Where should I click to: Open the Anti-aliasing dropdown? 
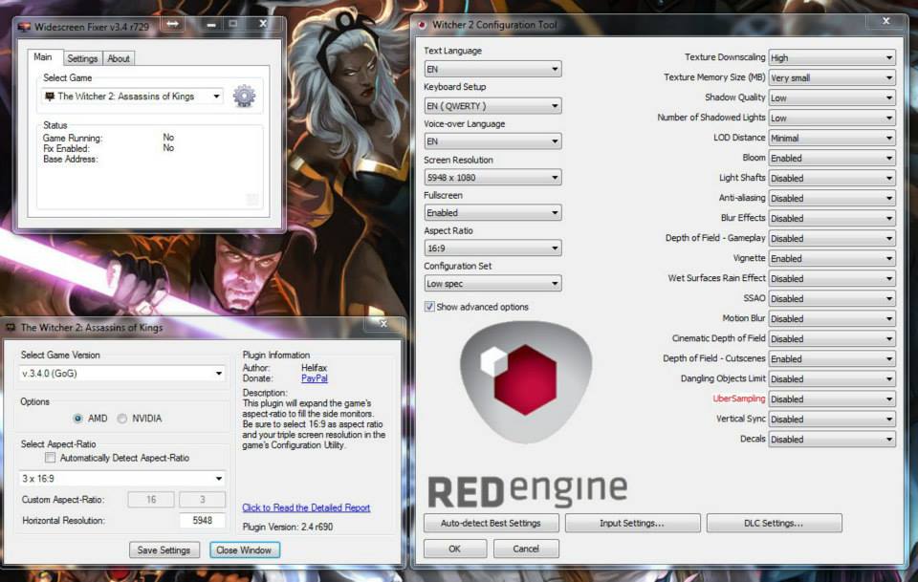click(x=832, y=198)
